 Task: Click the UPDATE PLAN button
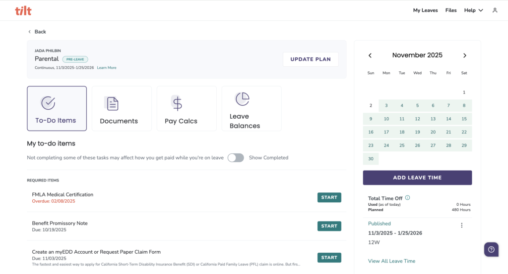tap(311, 59)
